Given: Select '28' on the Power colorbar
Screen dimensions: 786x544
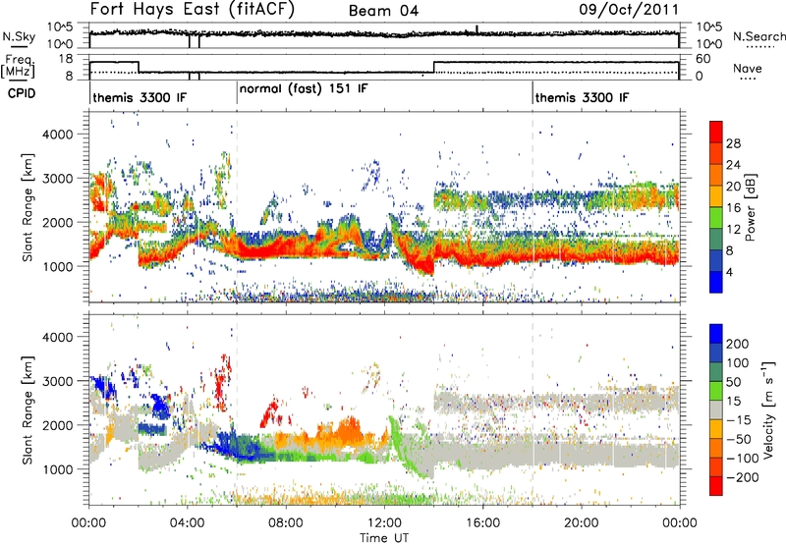Looking at the screenshot, I should (733, 143).
